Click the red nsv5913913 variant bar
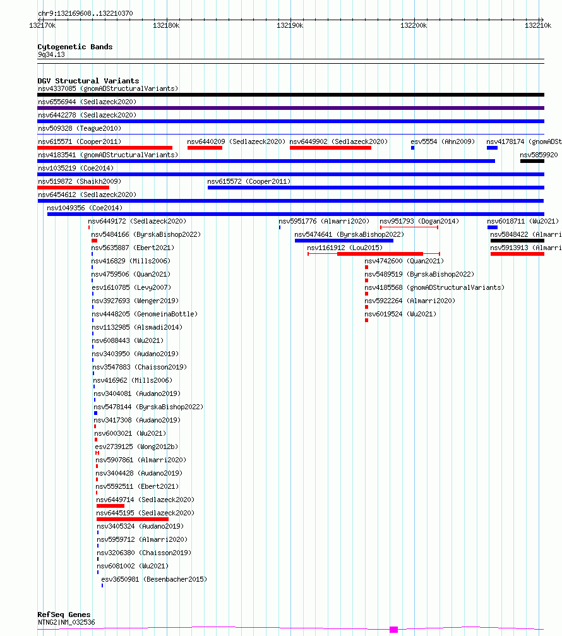 (x=517, y=254)
